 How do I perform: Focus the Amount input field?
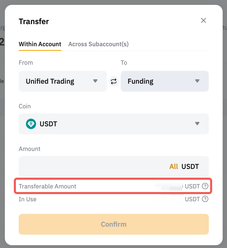click(x=92, y=166)
